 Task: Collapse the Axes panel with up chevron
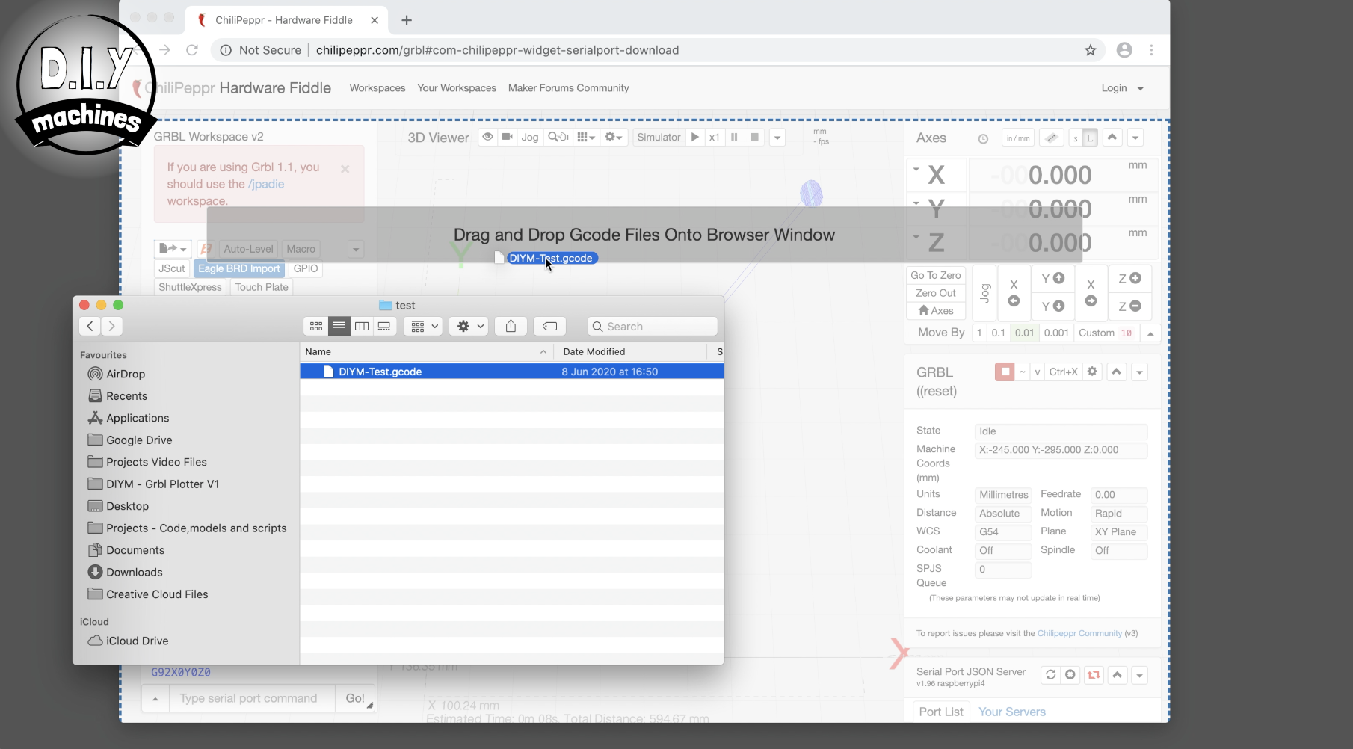pyautogui.click(x=1112, y=138)
